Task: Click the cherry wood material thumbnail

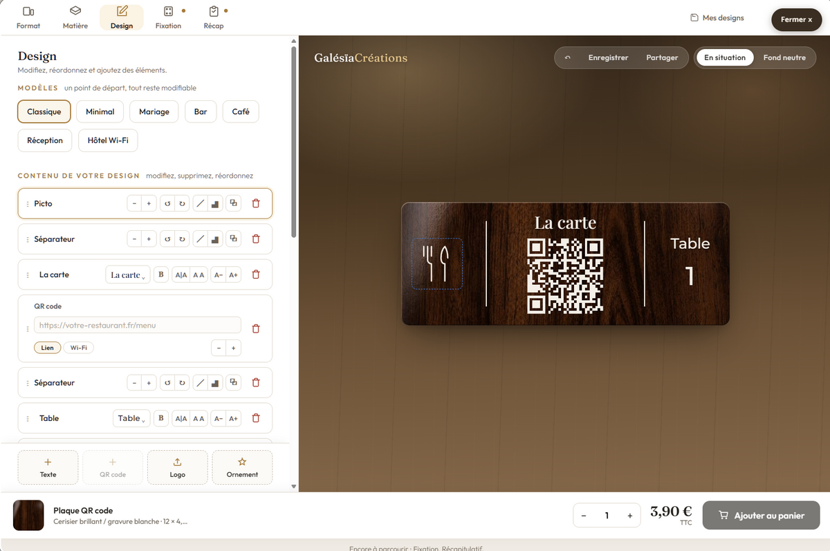Action: pyautogui.click(x=28, y=516)
